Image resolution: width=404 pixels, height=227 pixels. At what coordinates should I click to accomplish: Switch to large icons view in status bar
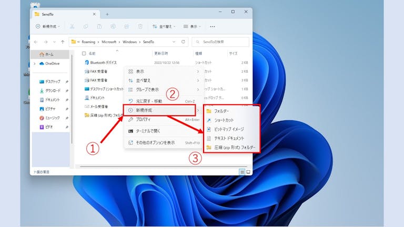point(248,172)
